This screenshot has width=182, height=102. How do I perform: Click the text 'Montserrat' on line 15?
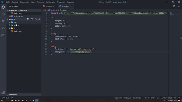[x=75, y=49]
